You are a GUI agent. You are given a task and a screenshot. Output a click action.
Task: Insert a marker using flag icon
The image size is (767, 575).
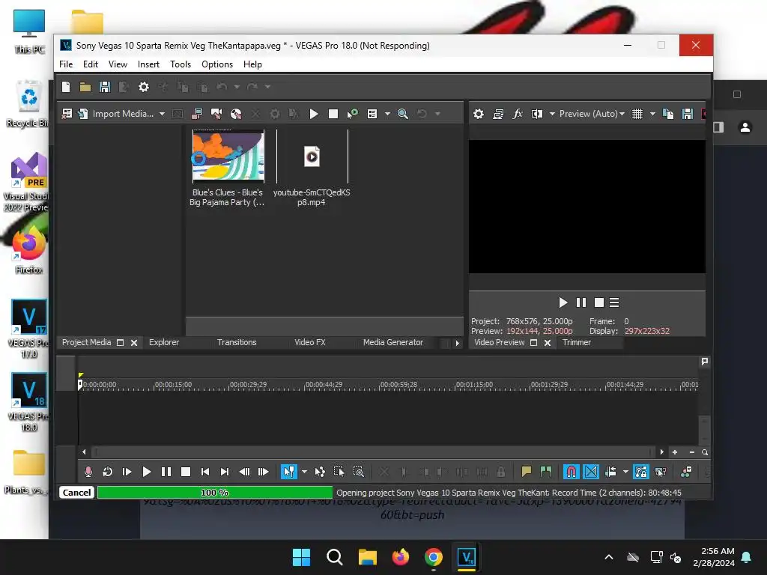(x=527, y=472)
